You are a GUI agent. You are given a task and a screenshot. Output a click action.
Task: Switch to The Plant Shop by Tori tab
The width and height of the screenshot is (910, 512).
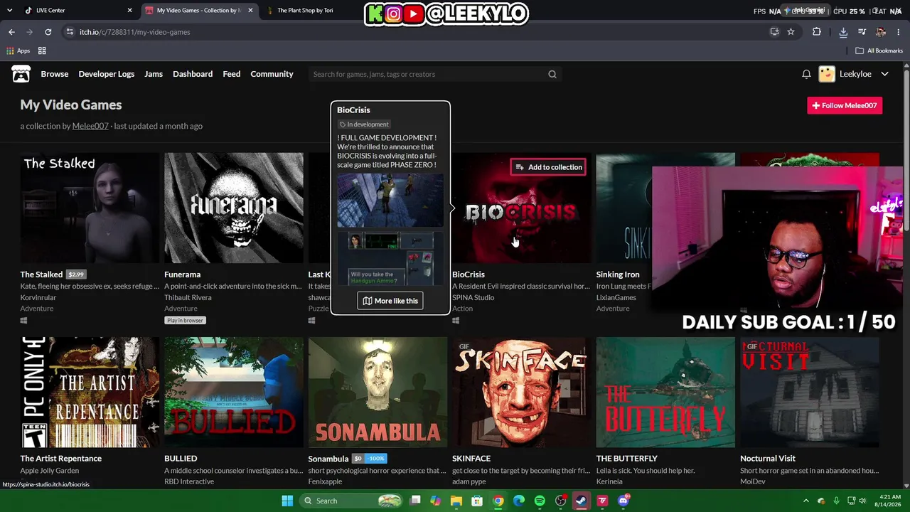pyautogui.click(x=318, y=11)
